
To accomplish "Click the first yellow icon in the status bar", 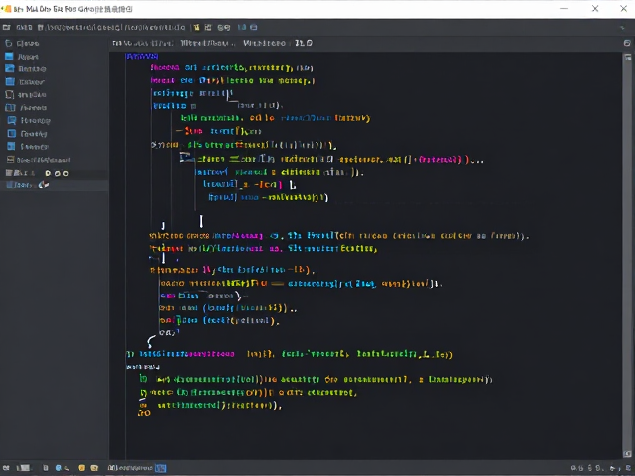I will [x=82, y=468].
